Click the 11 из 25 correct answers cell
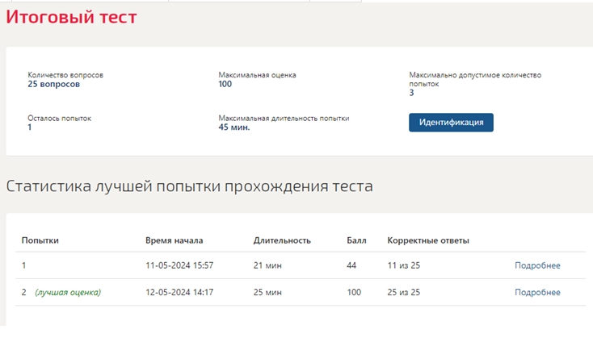 403,265
